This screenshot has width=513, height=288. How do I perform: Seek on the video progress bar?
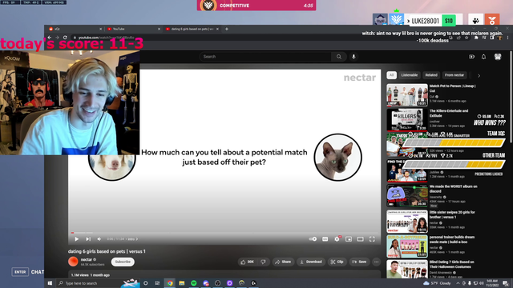[224, 233]
